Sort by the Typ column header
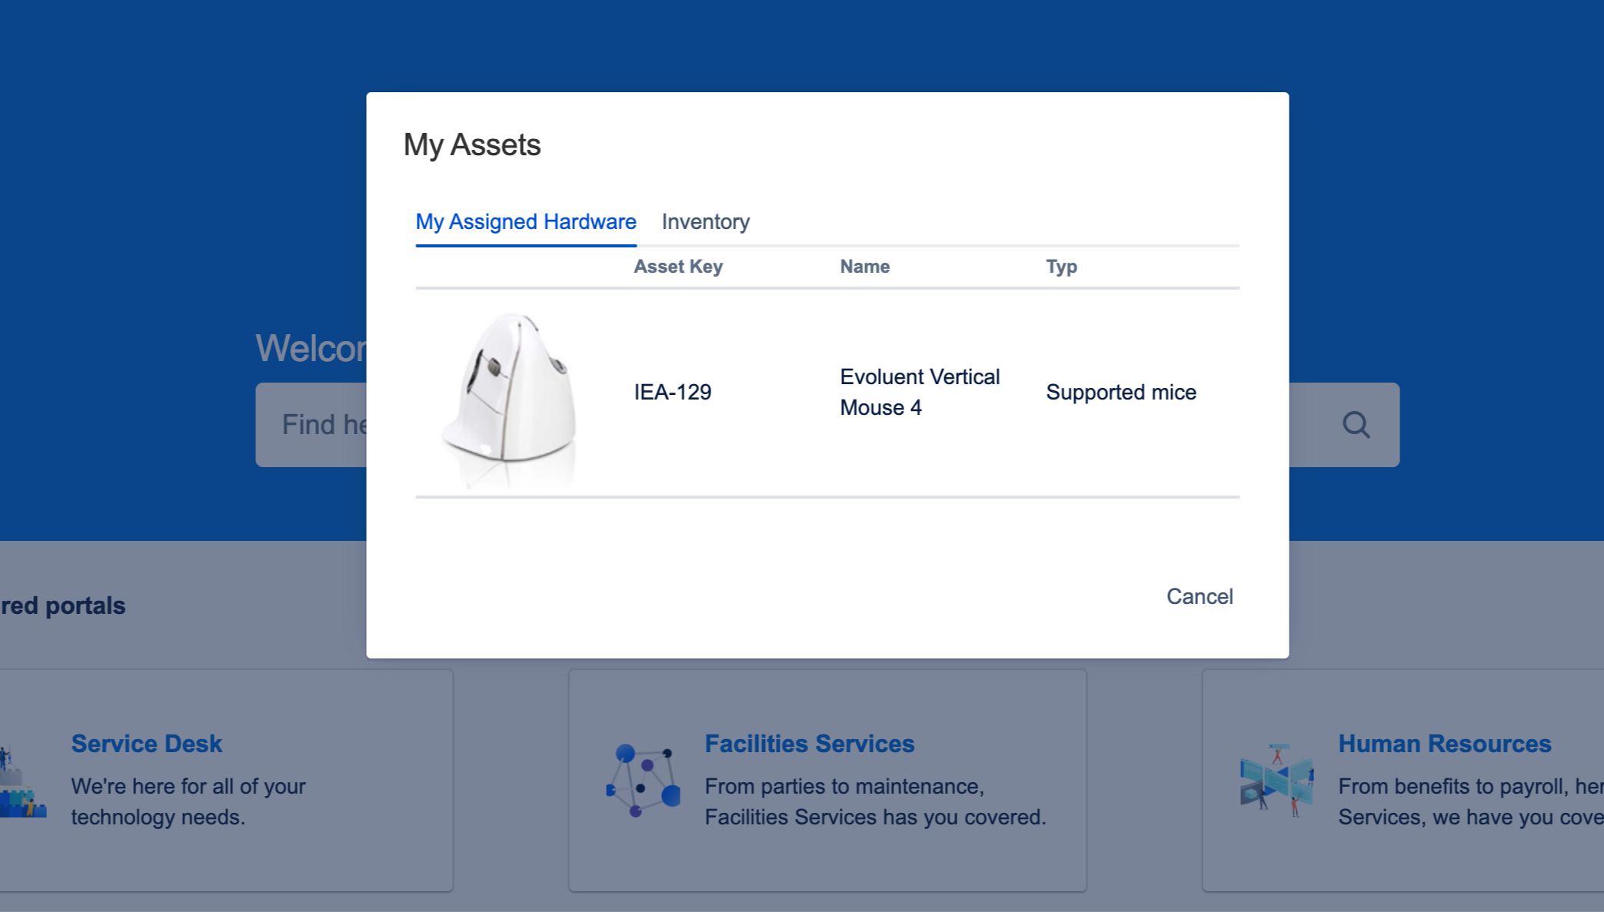The height and width of the screenshot is (912, 1604). pyautogui.click(x=1061, y=266)
